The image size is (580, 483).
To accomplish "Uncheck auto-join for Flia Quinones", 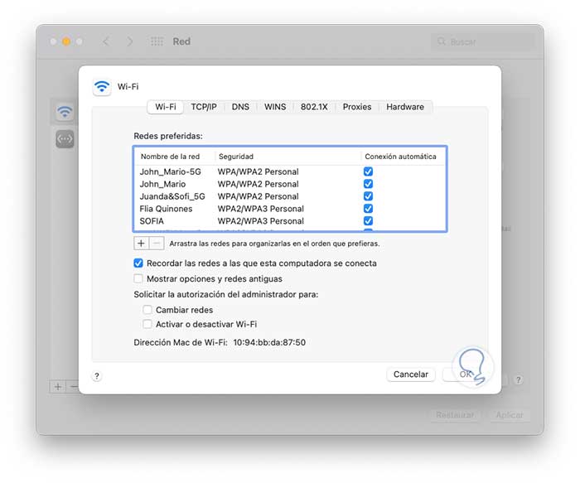I will (368, 209).
